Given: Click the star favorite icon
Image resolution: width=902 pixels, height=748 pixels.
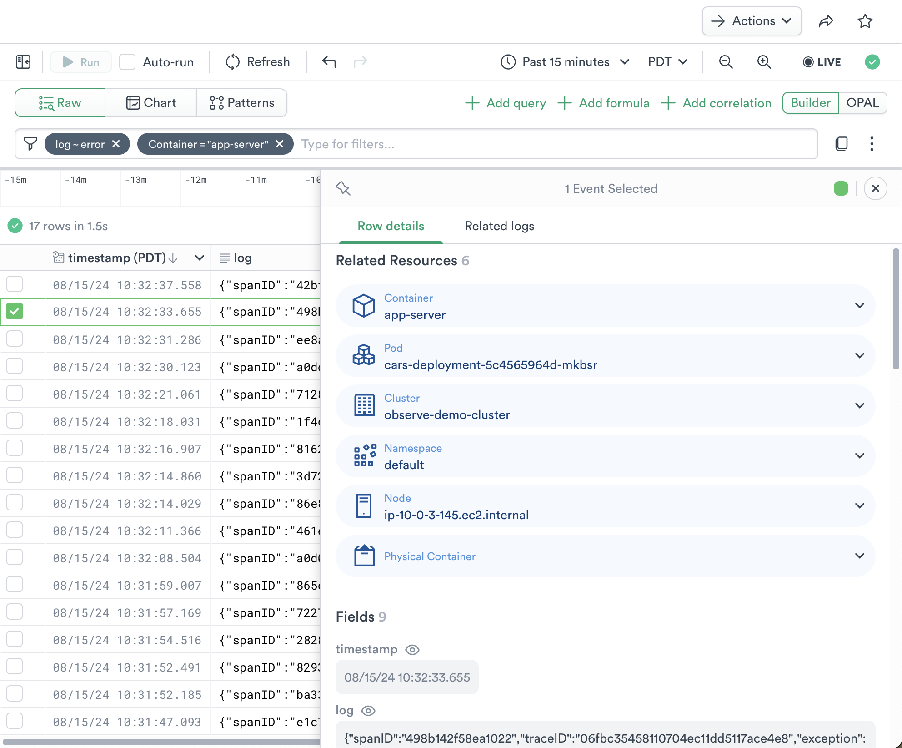Looking at the screenshot, I should point(865,21).
